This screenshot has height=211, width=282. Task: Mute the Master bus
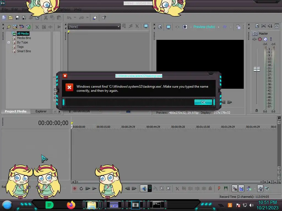[x=265, y=39]
